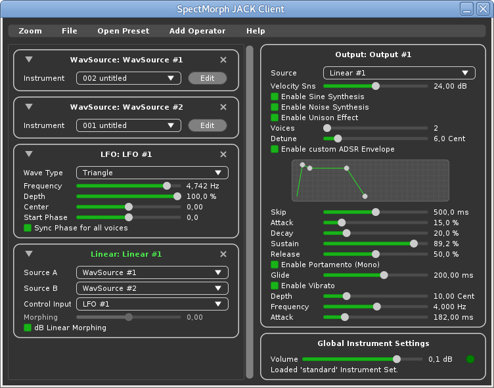The image size is (494, 388).
Task: Click the Vibrato Frequency slider handle
Action: pyautogui.click(x=377, y=307)
